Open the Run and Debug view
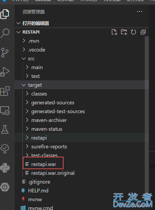 [x=5, y=72]
